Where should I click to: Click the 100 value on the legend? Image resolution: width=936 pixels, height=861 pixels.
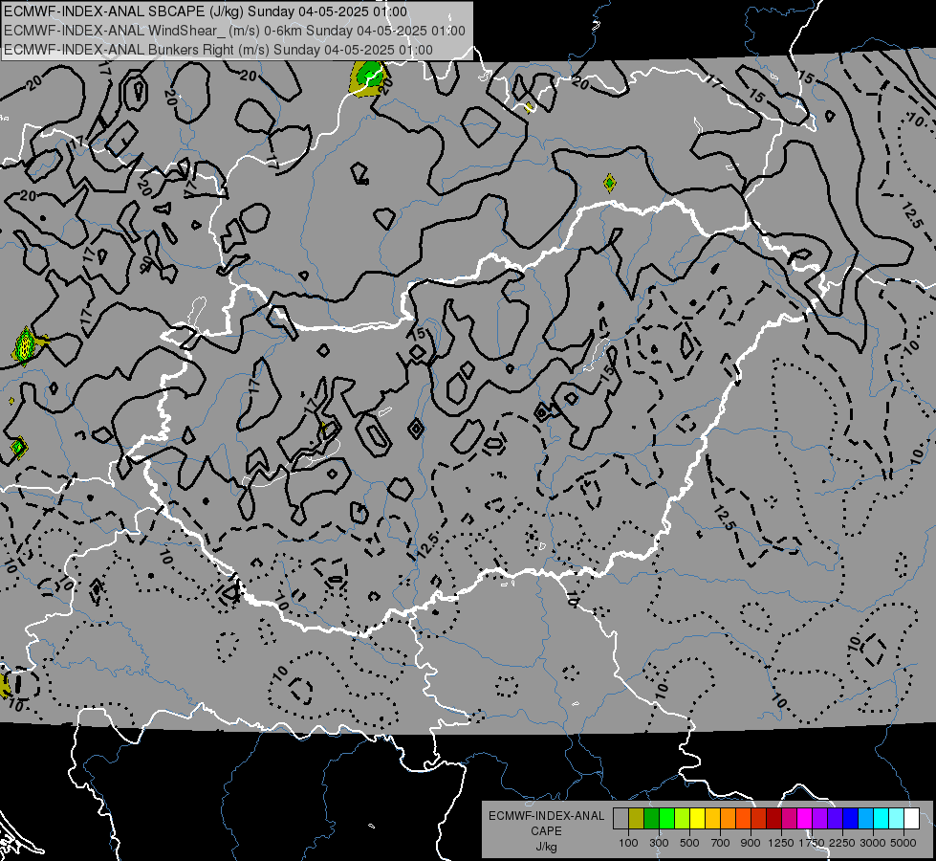(628, 843)
